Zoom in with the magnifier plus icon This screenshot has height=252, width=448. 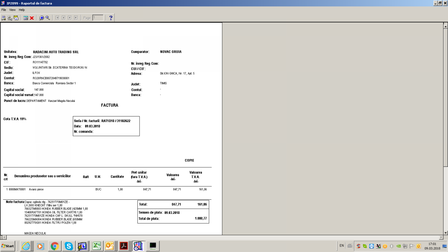(x=41, y=18)
